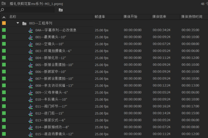Click sequence icon of 014---接新娘成功---8"

30,127
